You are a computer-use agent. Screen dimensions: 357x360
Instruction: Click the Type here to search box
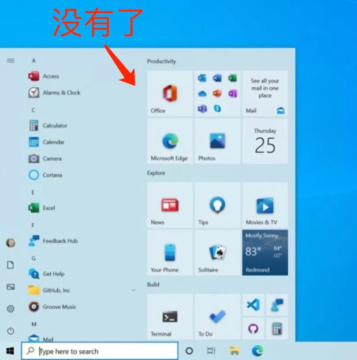pos(100,351)
